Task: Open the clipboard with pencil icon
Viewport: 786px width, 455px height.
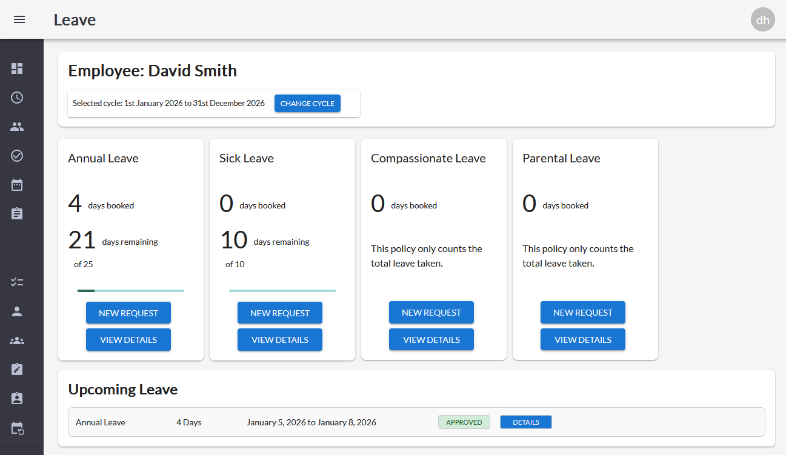Action: [17, 369]
